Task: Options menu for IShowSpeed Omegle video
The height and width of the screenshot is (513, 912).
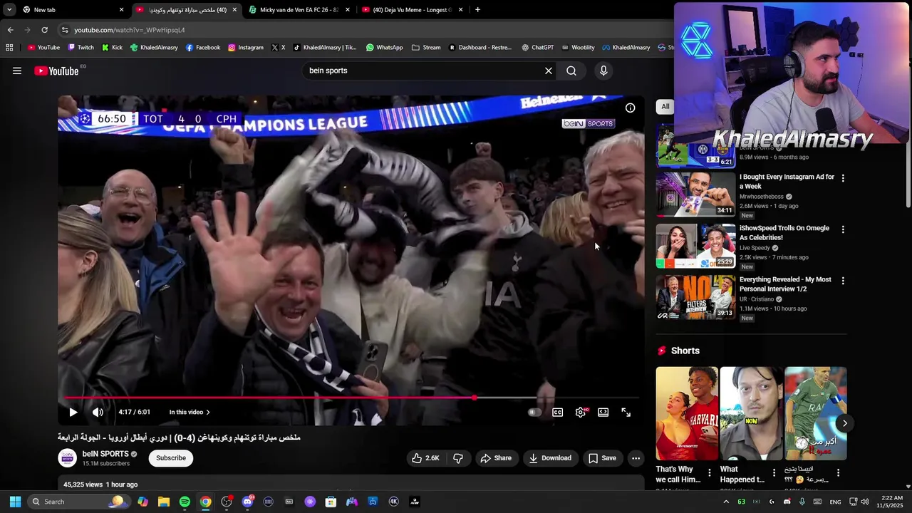Action: (x=843, y=229)
